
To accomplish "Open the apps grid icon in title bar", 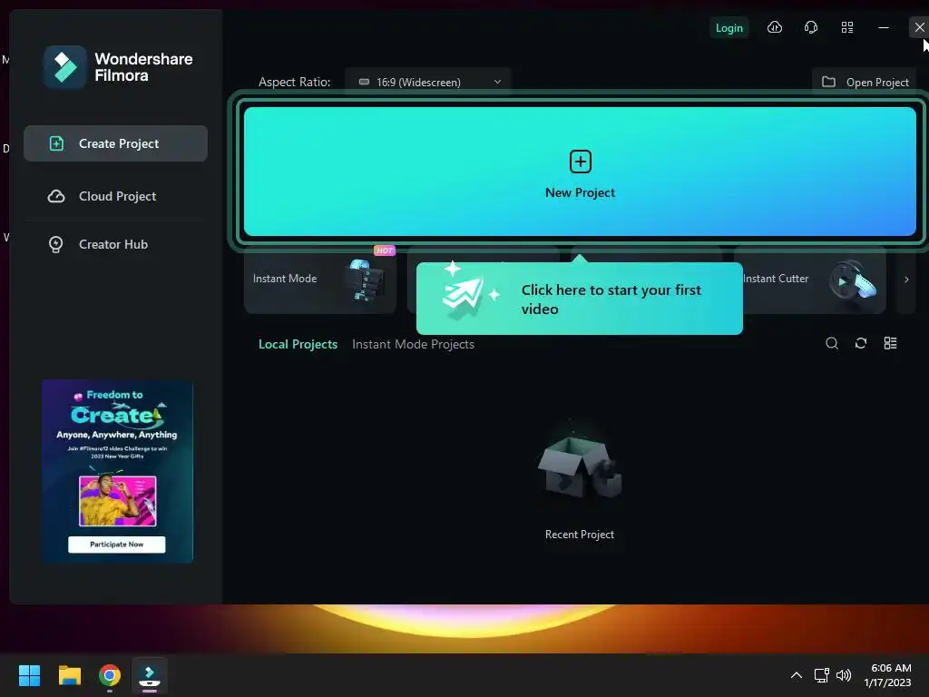I will coord(847,27).
